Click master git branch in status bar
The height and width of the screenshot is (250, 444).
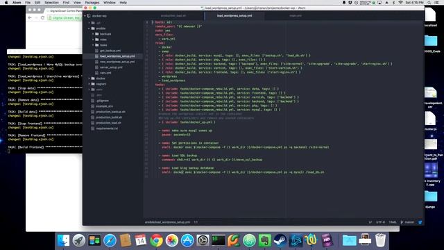408,222
